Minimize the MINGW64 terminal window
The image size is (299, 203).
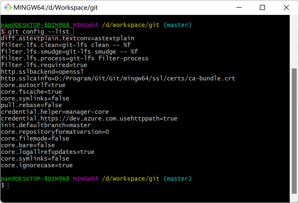pyautogui.click(x=238, y=7)
